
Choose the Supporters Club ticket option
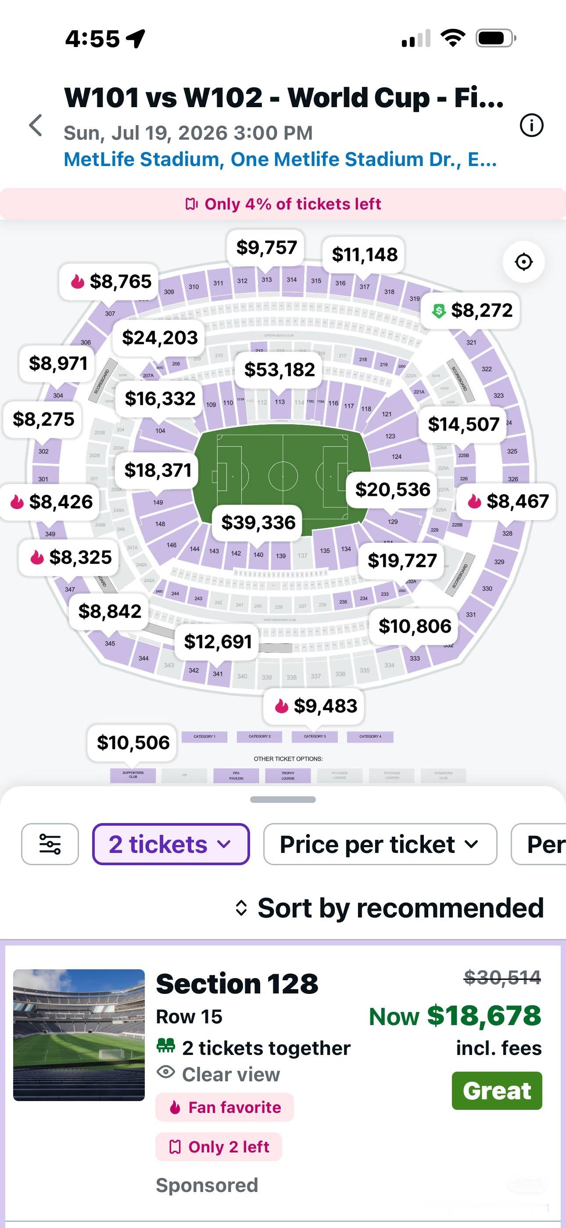click(133, 775)
